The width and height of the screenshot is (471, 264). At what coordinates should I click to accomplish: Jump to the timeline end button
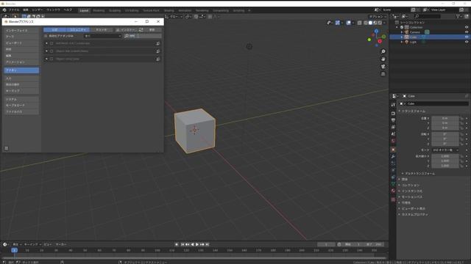pyautogui.click(x=208, y=244)
